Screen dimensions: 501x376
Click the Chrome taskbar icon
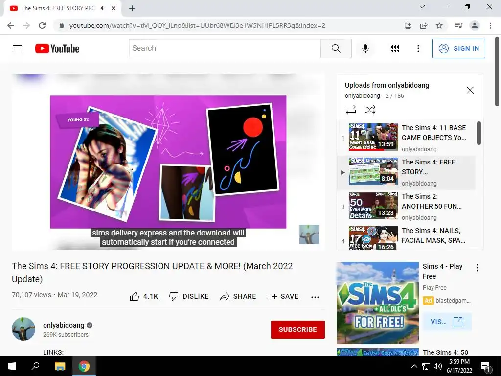pos(84,366)
